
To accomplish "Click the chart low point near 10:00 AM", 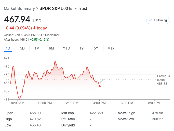I will click(x=19, y=99).
